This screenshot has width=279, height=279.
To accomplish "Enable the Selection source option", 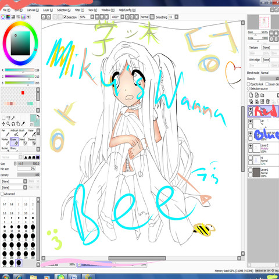I will [248, 88].
